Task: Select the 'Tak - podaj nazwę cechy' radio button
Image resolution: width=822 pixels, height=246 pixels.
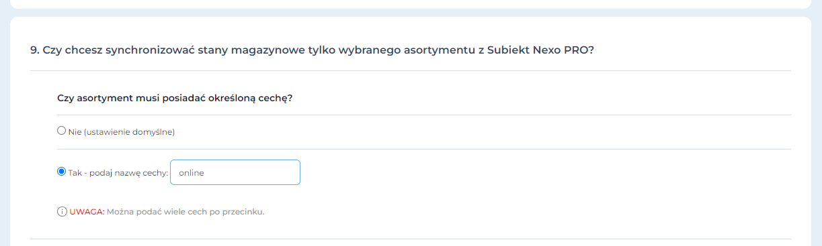Action: [62, 172]
